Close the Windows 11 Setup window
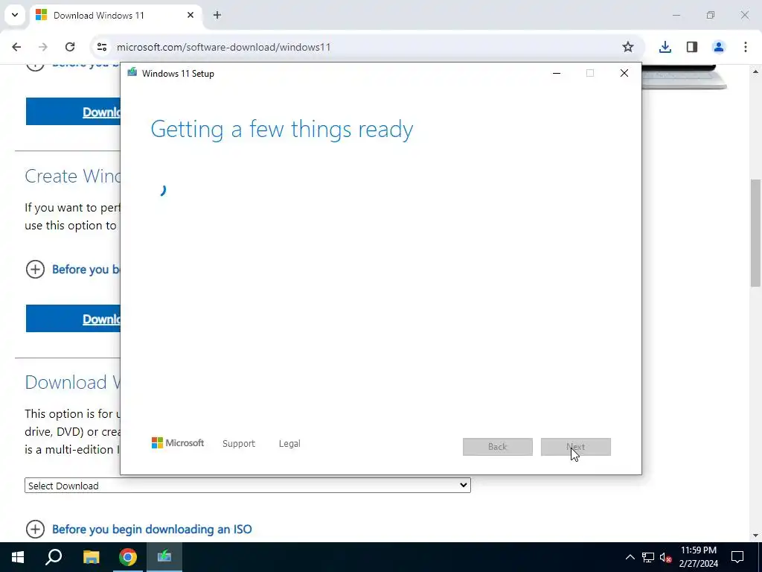This screenshot has width=762, height=572. 624,74
